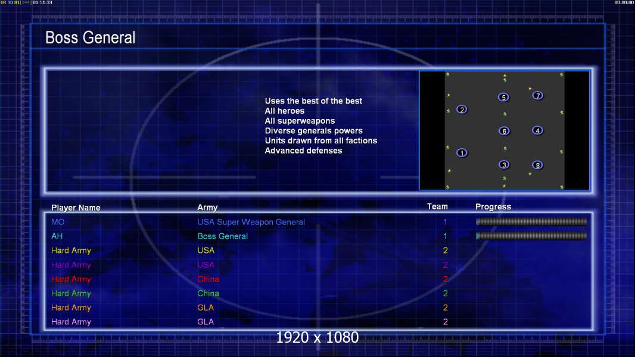Click the 00:00:00 clock readout
Screen dimensions: 635x357
click(x=624, y=2)
